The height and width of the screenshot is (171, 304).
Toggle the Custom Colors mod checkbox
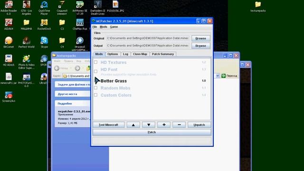95,95
